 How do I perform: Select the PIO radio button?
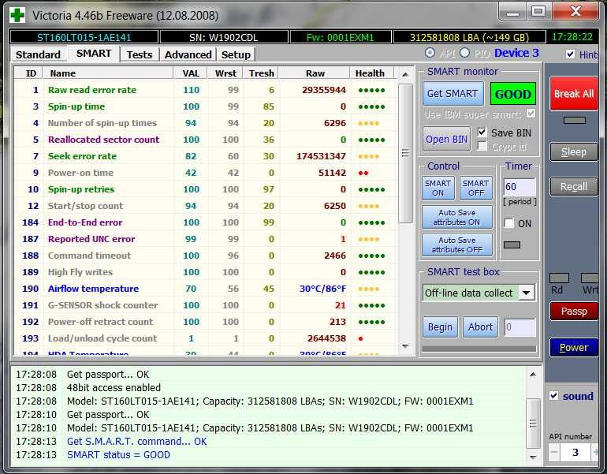pyautogui.click(x=465, y=53)
